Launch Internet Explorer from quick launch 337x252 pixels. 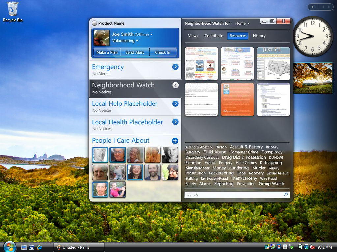(x=39, y=247)
